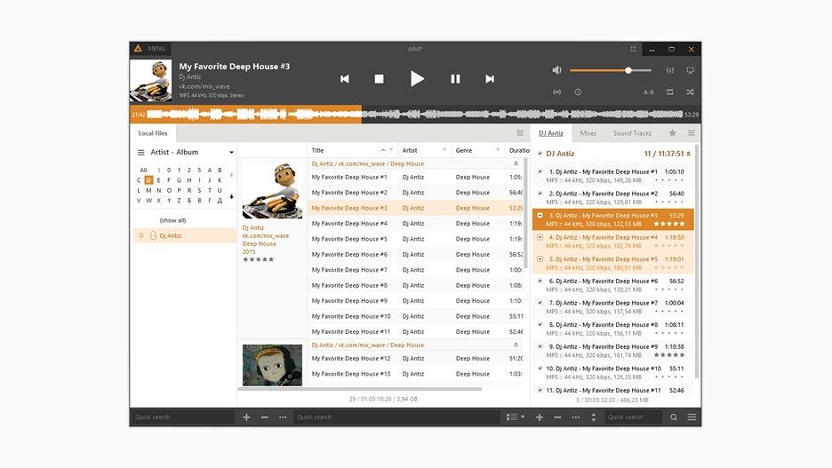832x468 pixels.
Task: Remove from library minus icon
Action: pyautogui.click(x=264, y=417)
